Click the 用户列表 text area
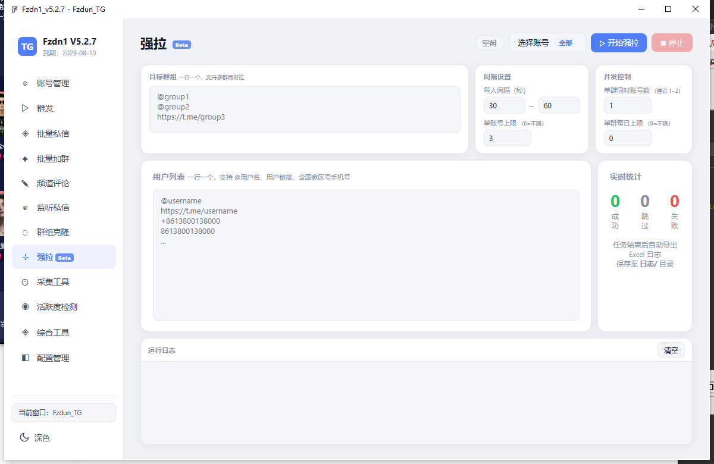The width and height of the screenshot is (714, 464). (365, 255)
